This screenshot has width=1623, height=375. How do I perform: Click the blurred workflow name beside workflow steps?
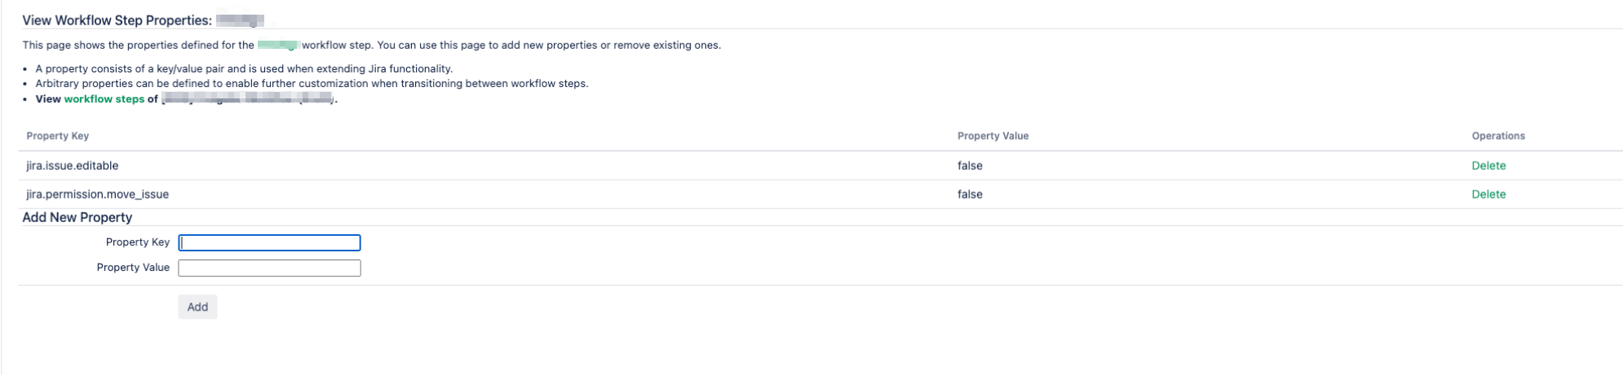point(248,99)
